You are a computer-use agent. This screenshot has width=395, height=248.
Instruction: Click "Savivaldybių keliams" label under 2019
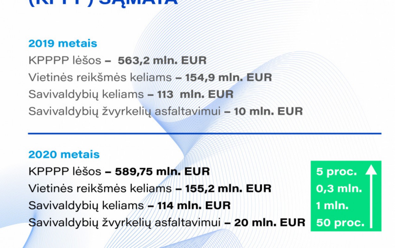point(86,94)
